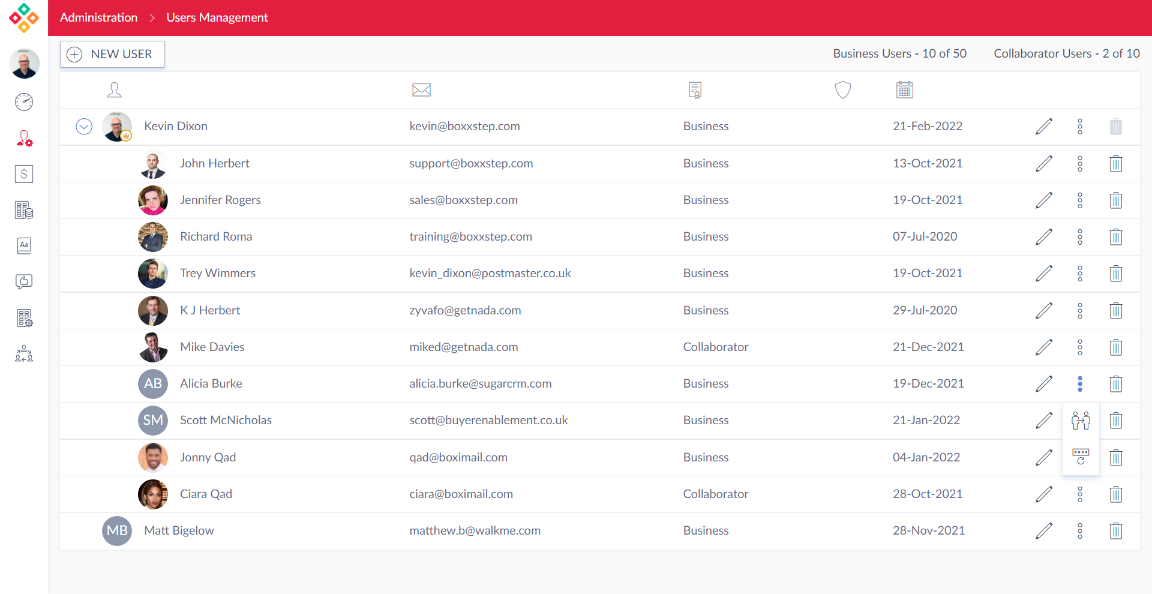
Task: Click the user transfer icon in popup menu
Action: tap(1081, 421)
